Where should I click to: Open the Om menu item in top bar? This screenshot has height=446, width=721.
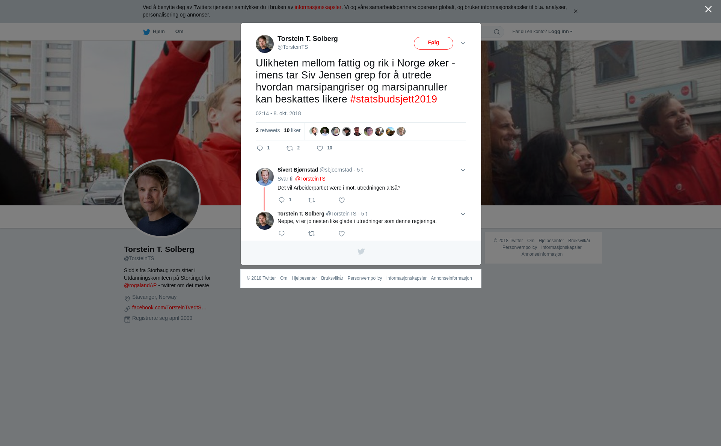(179, 32)
